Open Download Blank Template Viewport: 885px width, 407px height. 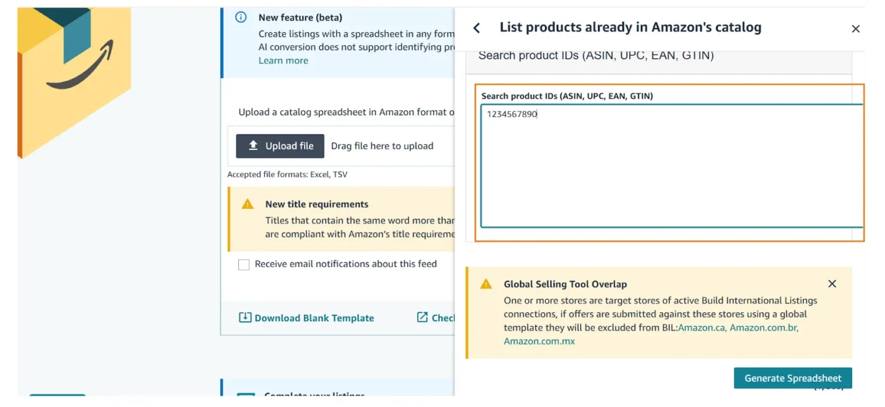pyautogui.click(x=313, y=317)
